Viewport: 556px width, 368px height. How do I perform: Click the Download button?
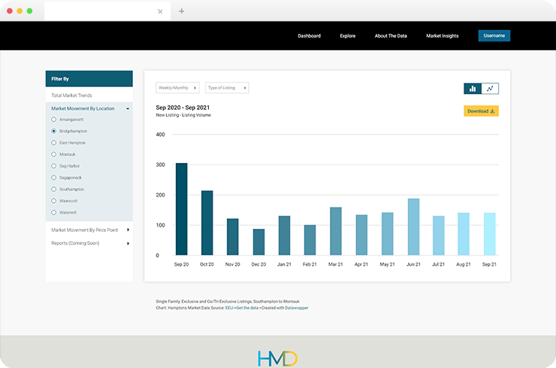click(481, 111)
